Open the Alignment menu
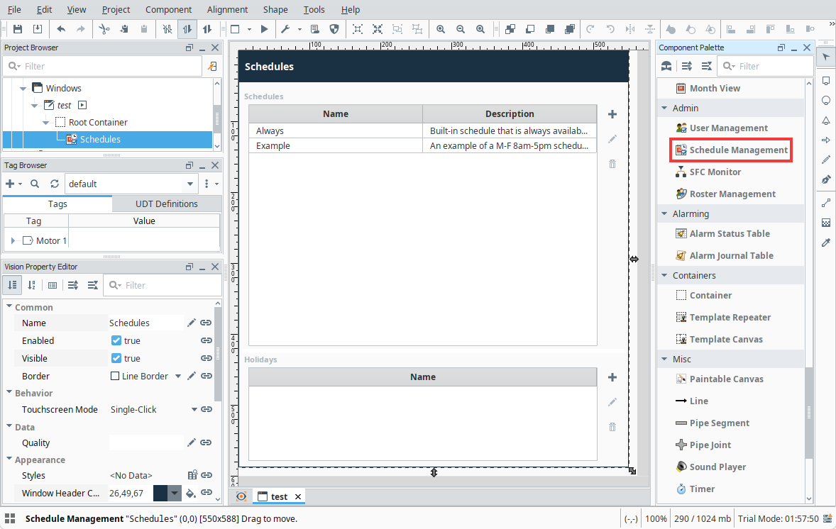 (228, 10)
